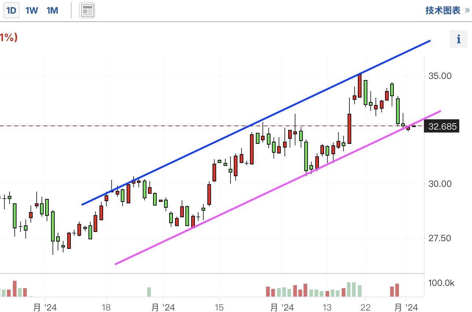Click the '22' date axis label
The width and height of the screenshot is (472, 312).
[x=366, y=307]
